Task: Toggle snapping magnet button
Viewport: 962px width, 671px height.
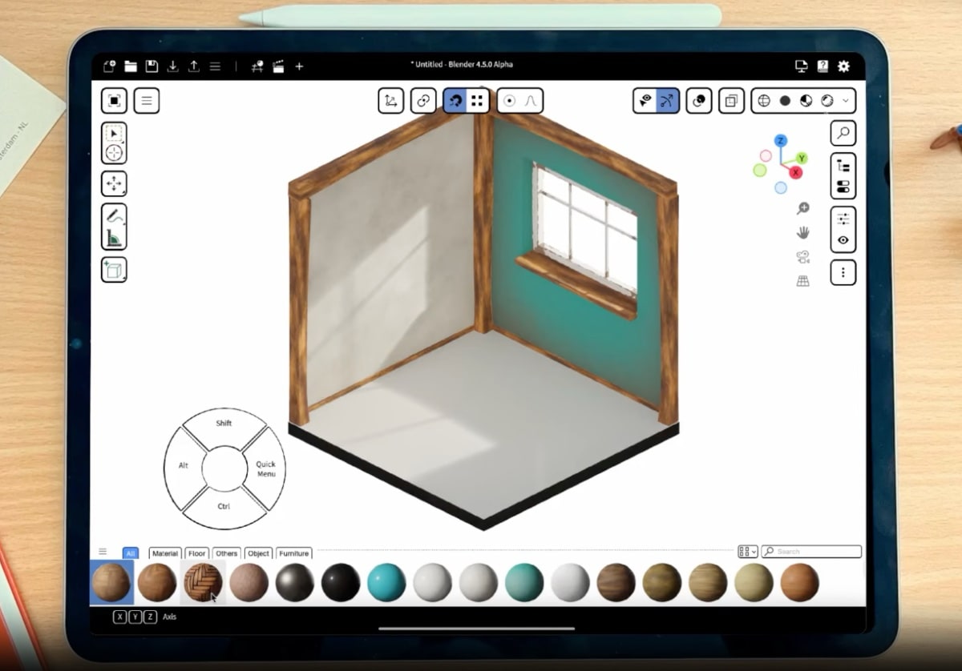Action: 455,101
